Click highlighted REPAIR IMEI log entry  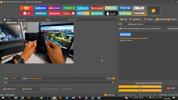tap(125, 34)
